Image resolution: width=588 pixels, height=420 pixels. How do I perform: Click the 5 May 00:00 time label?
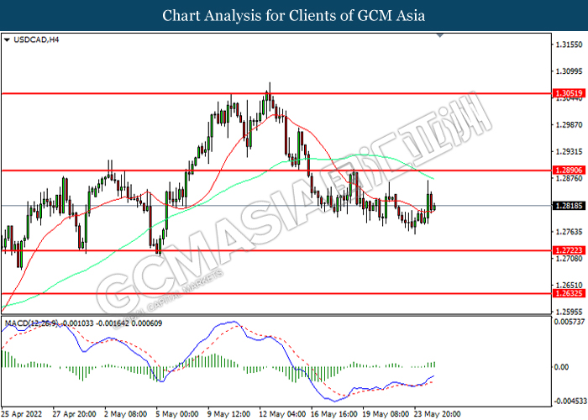tap(177, 414)
